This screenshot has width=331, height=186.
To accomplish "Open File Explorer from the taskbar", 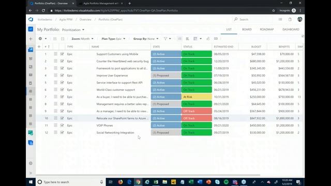I will 164,182.
